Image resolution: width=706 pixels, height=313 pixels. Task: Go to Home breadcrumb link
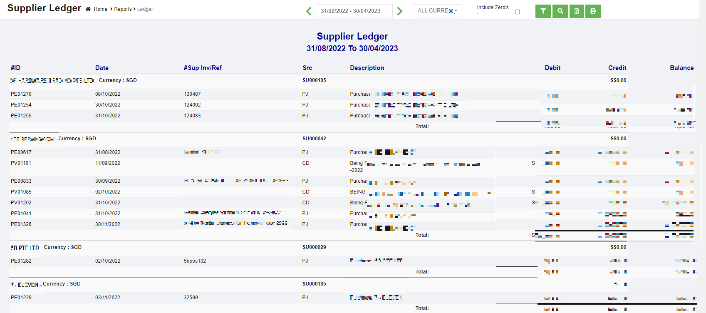tap(101, 9)
